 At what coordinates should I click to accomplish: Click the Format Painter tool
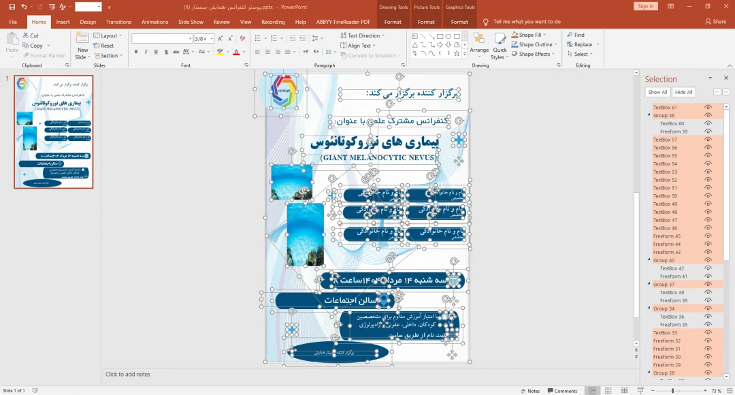[44, 56]
